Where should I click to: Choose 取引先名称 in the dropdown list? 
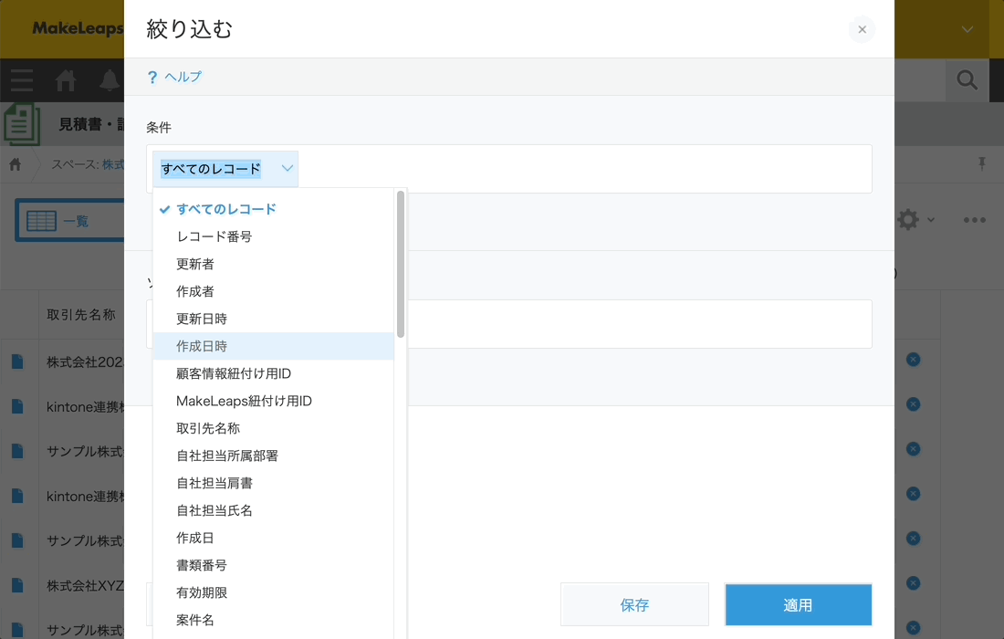[274, 428]
